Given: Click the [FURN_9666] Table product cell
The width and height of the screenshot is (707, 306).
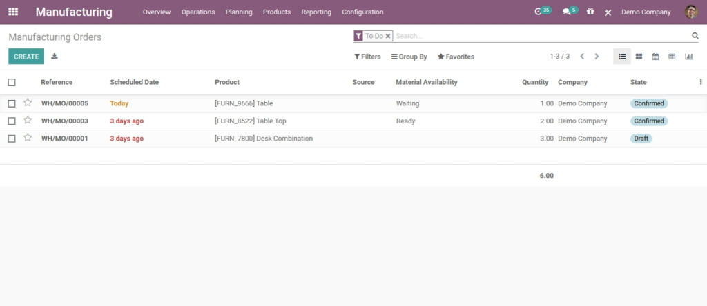Looking at the screenshot, I should click(244, 103).
